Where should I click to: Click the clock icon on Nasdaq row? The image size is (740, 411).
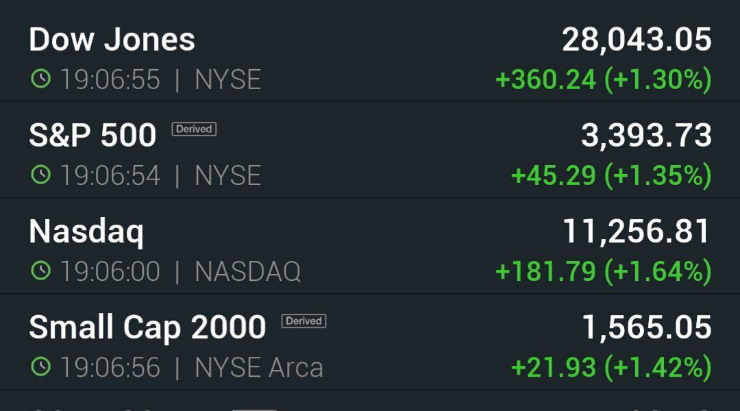click(40, 271)
